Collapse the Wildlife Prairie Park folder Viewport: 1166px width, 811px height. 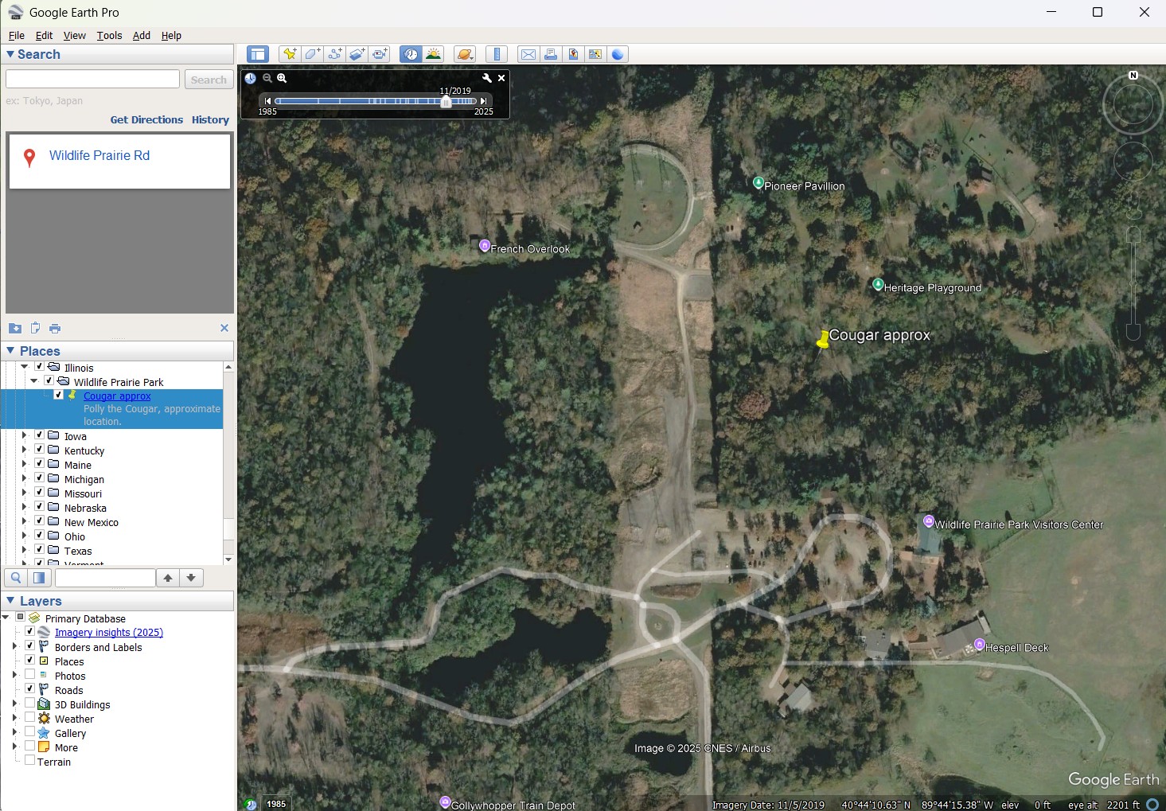[x=34, y=381]
